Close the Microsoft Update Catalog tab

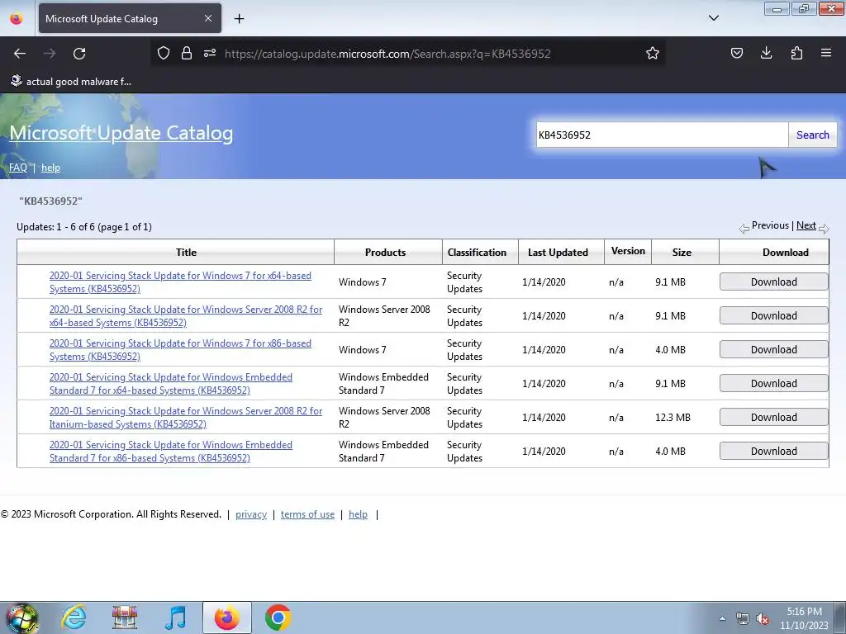click(208, 18)
